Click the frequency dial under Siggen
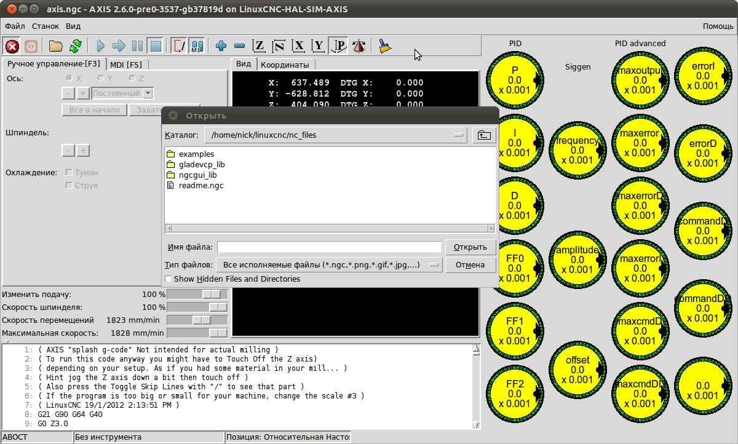 pos(577,151)
